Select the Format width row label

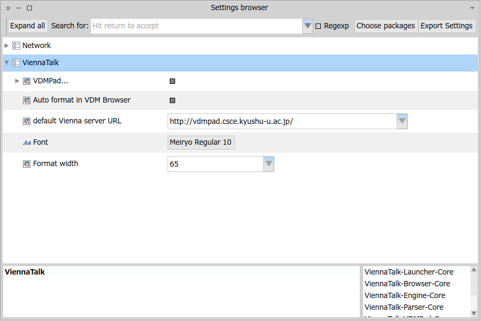point(56,163)
